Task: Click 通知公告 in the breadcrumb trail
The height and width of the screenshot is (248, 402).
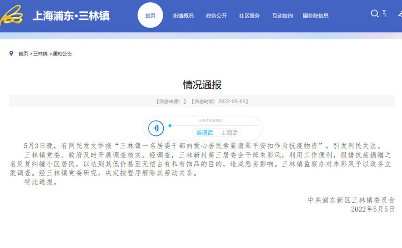Action: coord(62,54)
